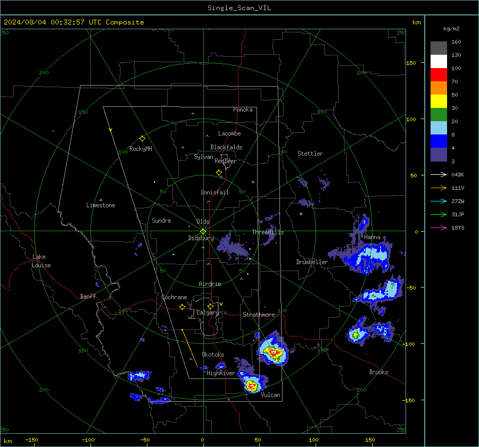Click the intense storm cell north of Vulcan

[251, 385]
